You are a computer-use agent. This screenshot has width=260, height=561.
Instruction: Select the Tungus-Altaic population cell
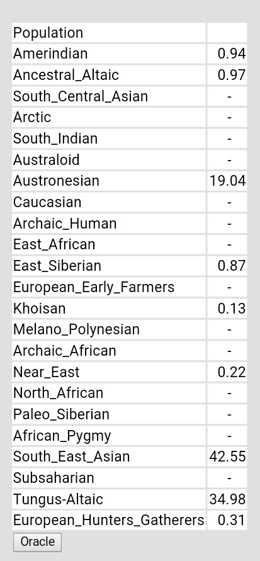109,499
